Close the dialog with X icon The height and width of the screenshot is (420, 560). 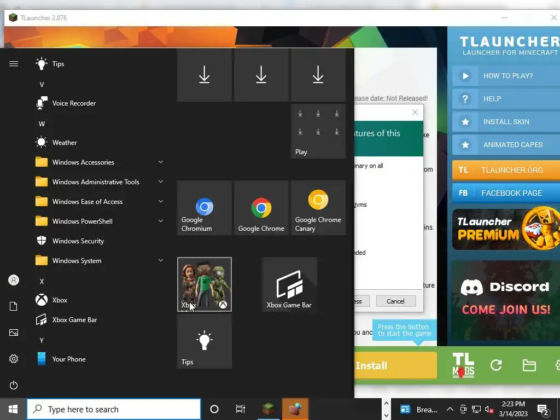click(x=415, y=112)
